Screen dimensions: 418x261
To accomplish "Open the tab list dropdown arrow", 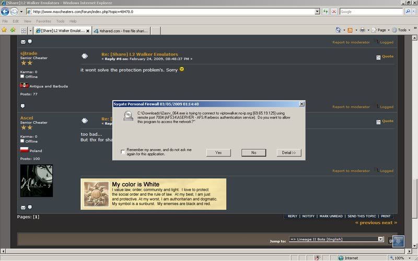I will (x=30, y=31).
